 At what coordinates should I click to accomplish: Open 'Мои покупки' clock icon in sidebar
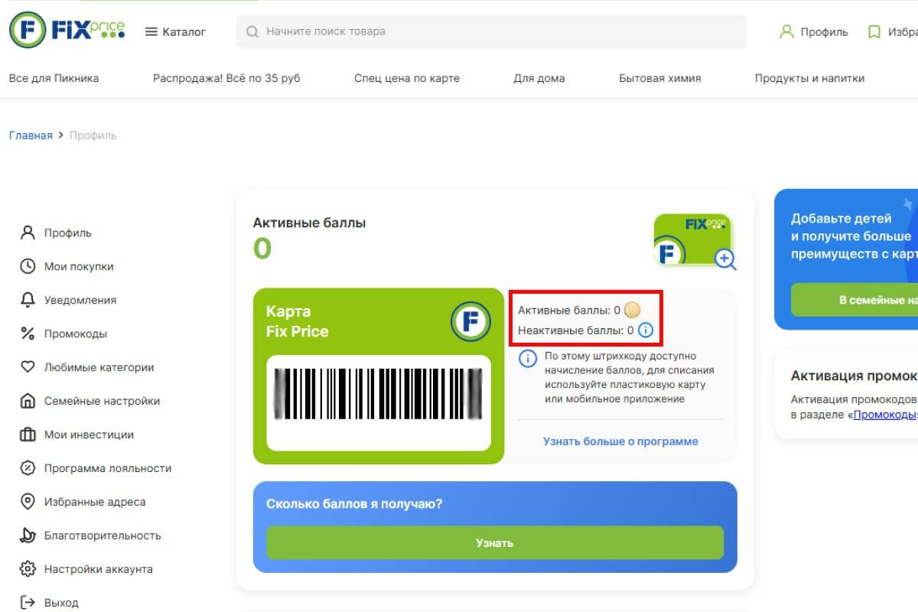point(28,266)
